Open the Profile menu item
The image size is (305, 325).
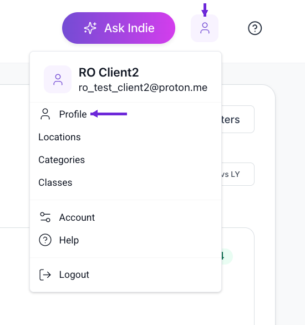pos(125,114)
